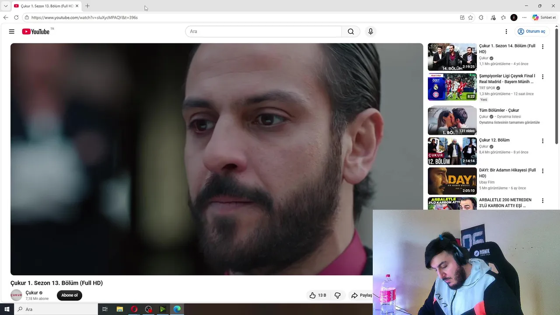Screen dimensions: 560x315
Task: Open favorites list star-lines icon
Action: coord(503,17)
